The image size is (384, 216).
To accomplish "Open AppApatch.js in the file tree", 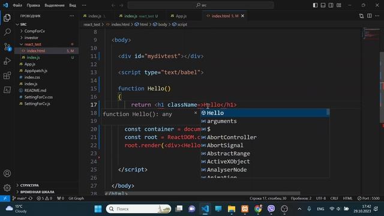I will pyautogui.click(x=36, y=71).
